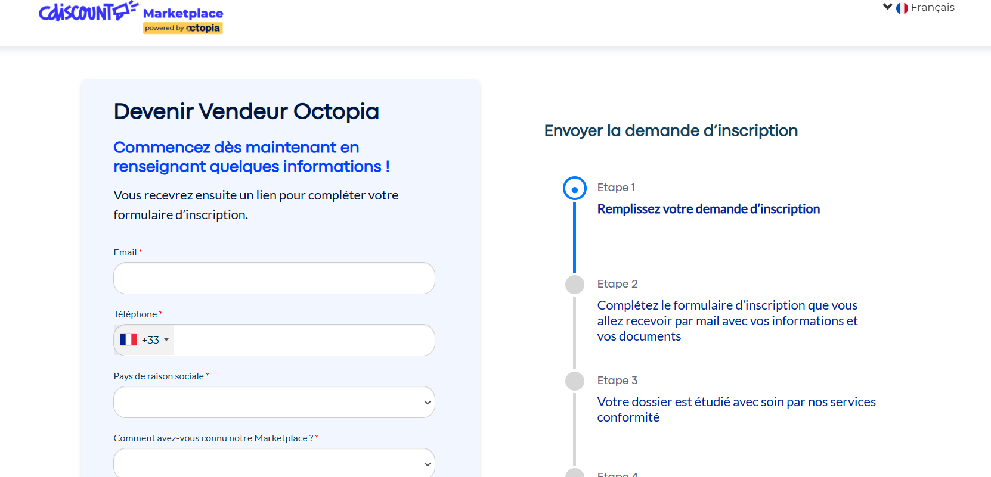This screenshot has width=991, height=477.
Task: Click the Etape 4 step marker
Action: point(575,473)
